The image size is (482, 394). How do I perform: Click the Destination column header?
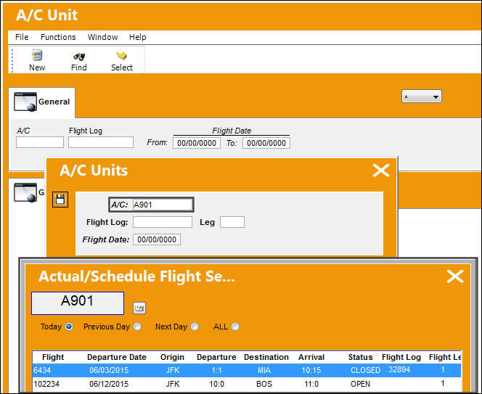pyautogui.click(x=266, y=357)
